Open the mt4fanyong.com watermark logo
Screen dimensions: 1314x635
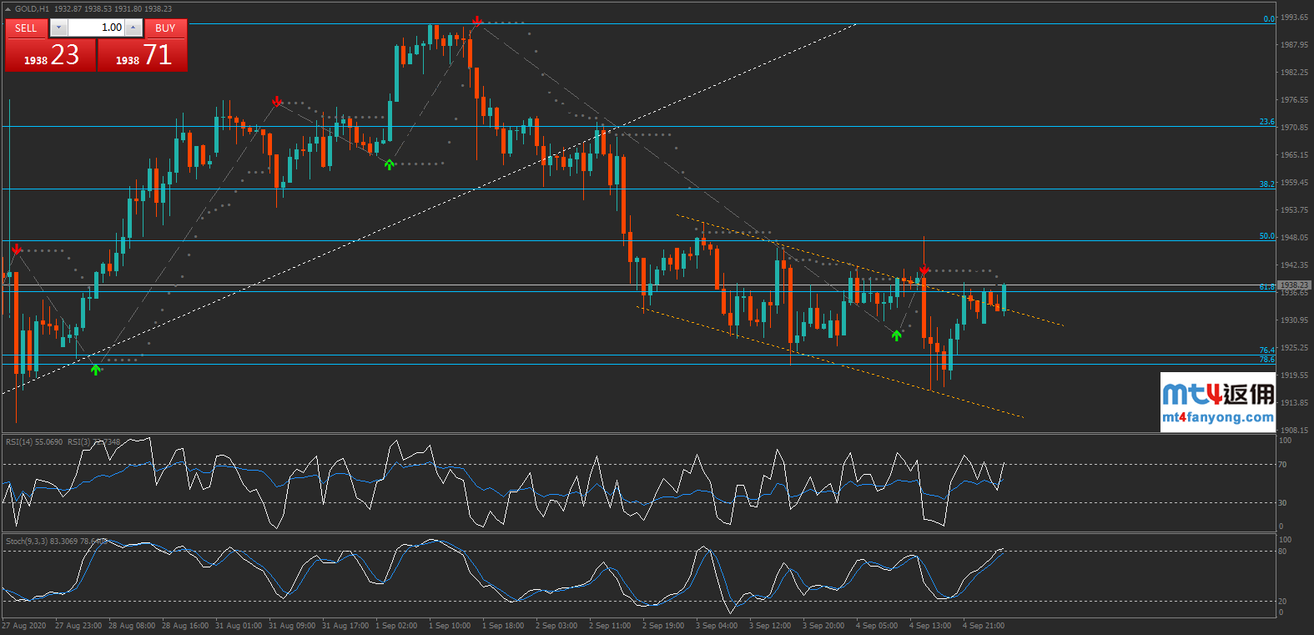pos(1217,402)
